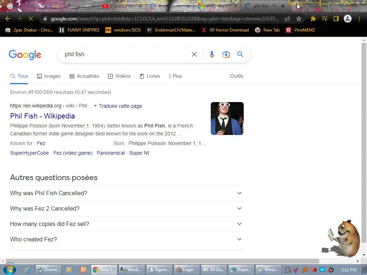Viewport: 367px width, 275px height.
Task: Close the 'phil fish' browser tab
Action: [x=283, y=6]
